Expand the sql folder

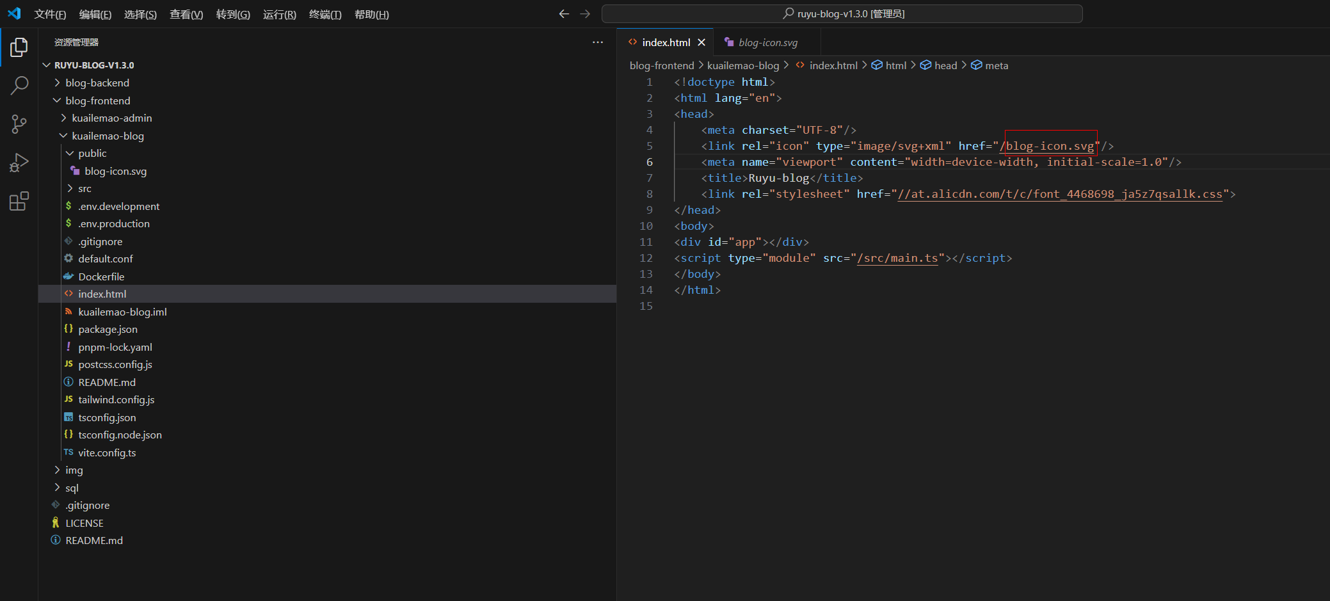[57, 488]
